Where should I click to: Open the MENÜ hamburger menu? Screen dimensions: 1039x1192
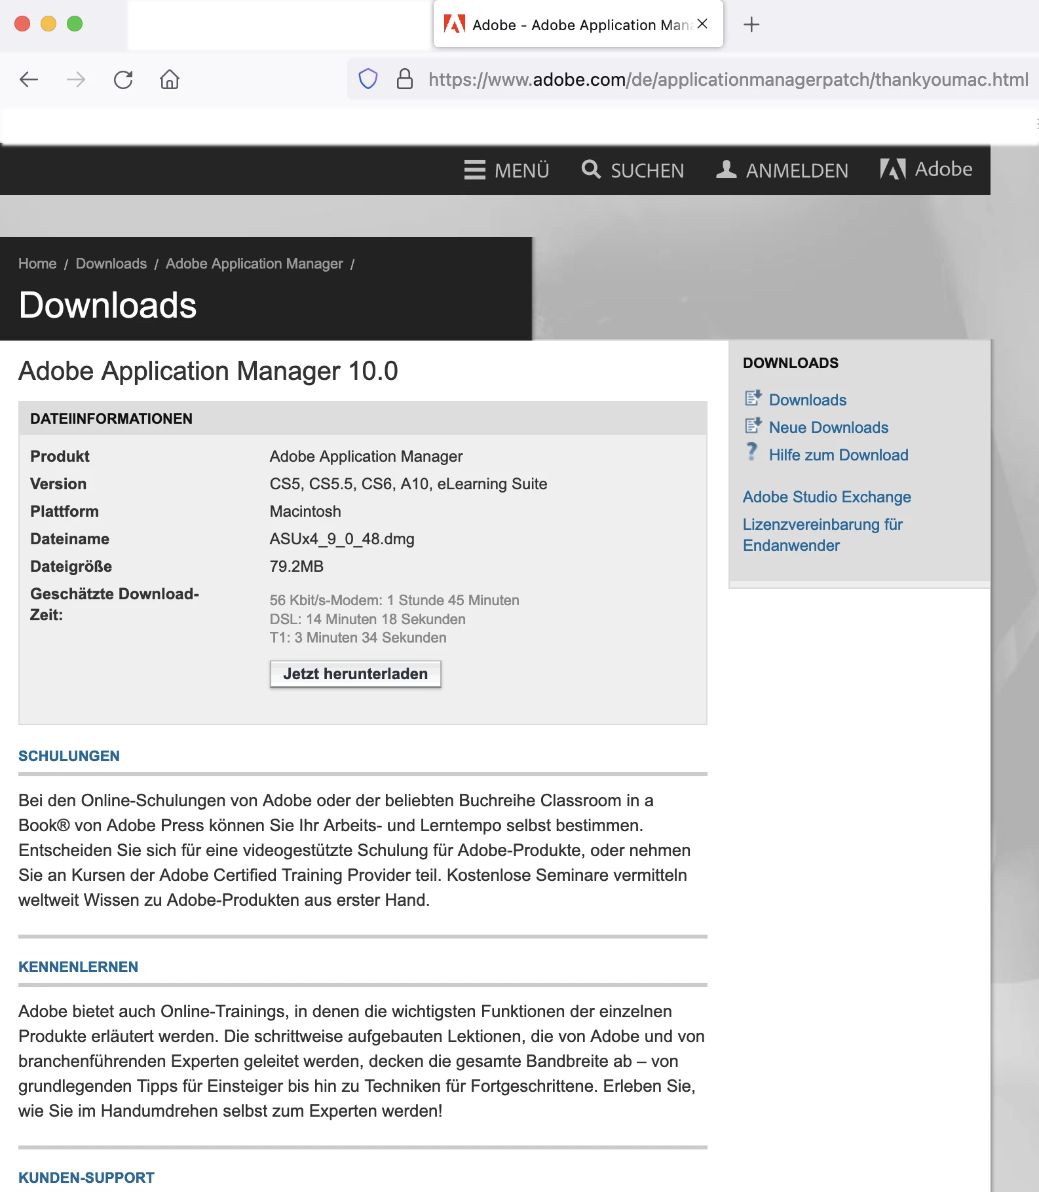click(x=506, y=170)
